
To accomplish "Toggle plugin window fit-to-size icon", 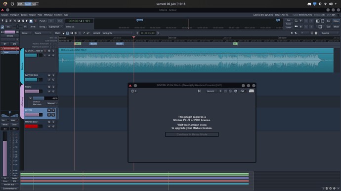I will [199, 91].
